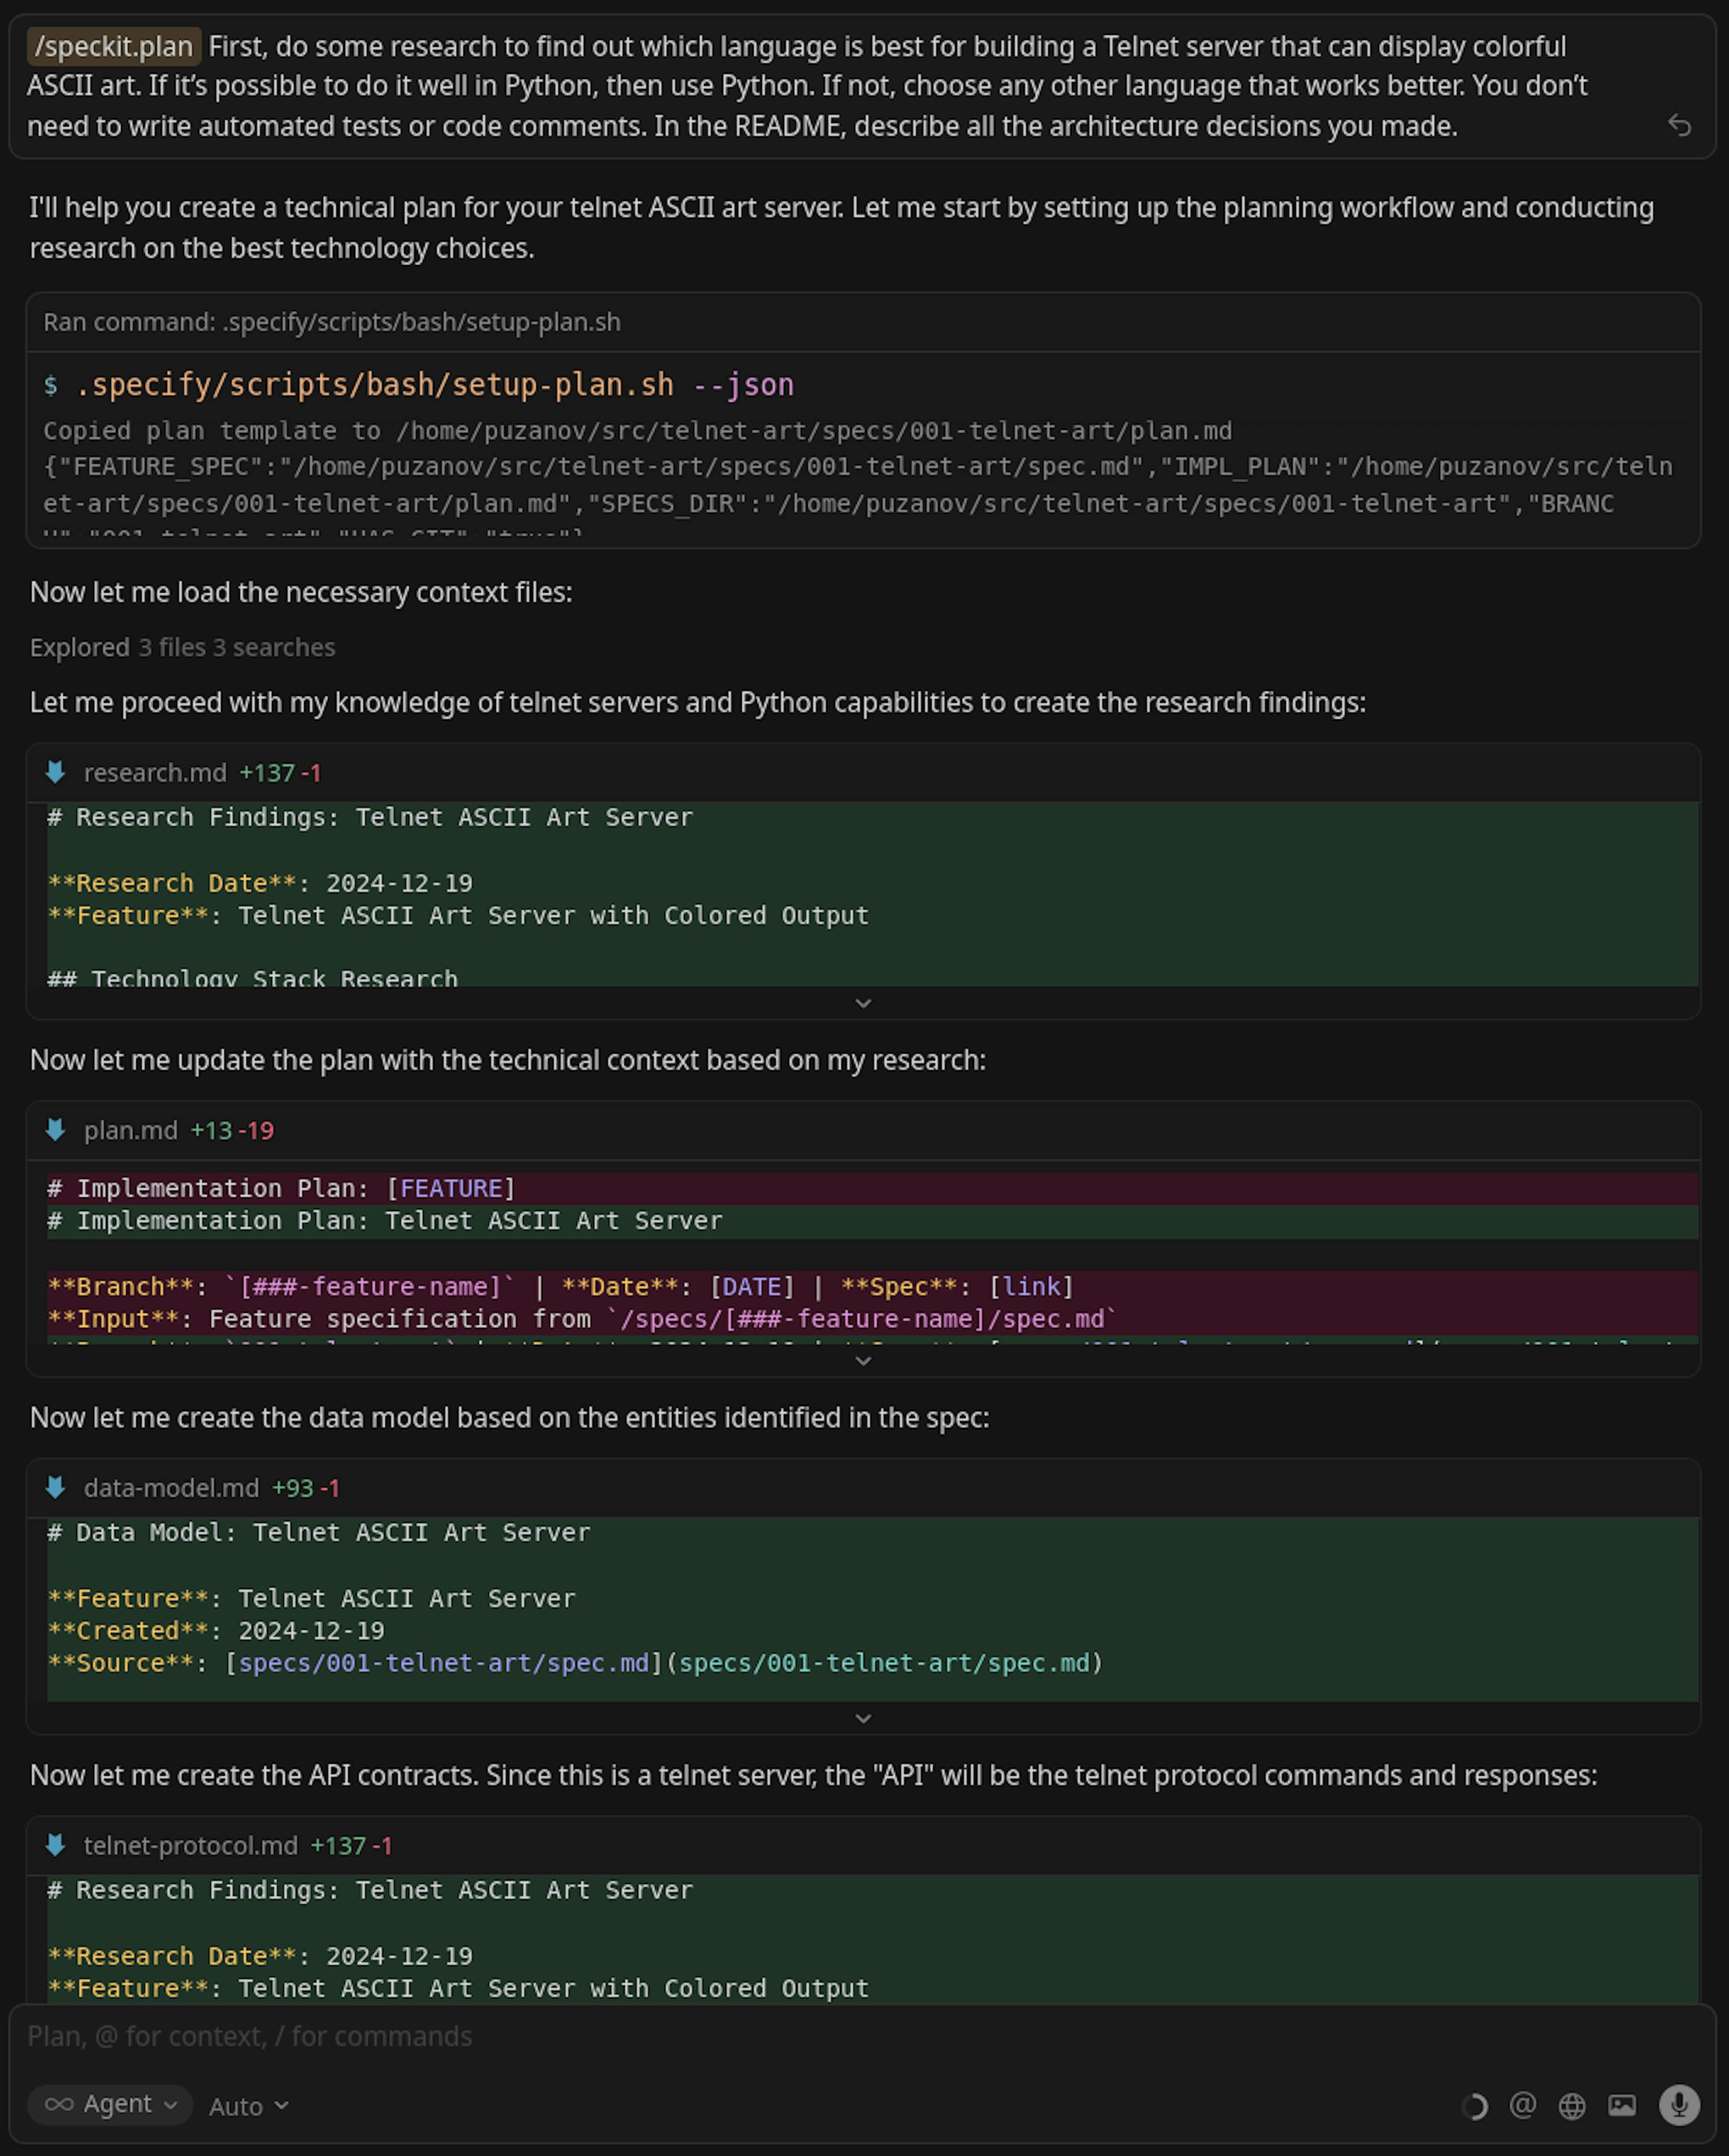Image resolution: width=1729 pixels, height=2156 pixels.
Task: Click the globe web search icon
Action: pos(1572,2106)
